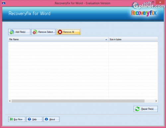Click the left arrow of horizontal scrollbar
This screenshot has width=166, height=128.
[10, 101]
